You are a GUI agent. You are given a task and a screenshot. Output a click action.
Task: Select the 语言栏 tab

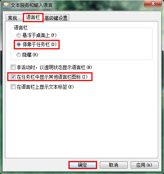click(33, 17)
